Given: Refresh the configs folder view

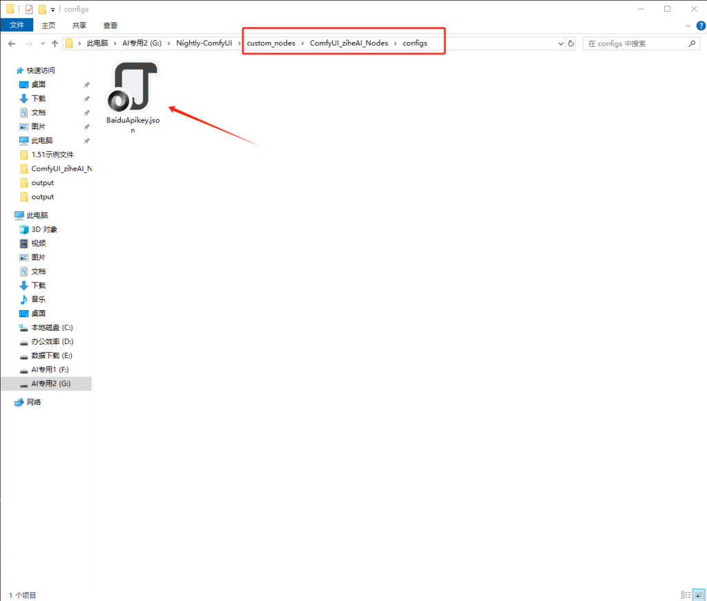Looking at the screenshot, I should [571, 44].
